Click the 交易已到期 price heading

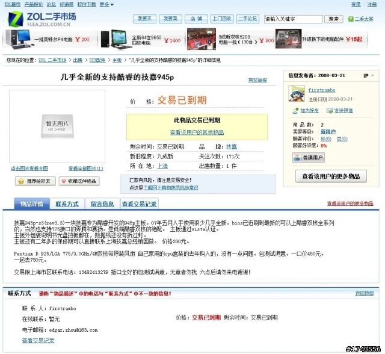182,100
